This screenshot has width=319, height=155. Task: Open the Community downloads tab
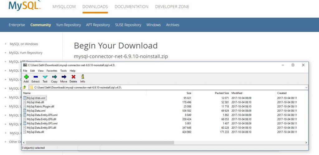(41, 25)
